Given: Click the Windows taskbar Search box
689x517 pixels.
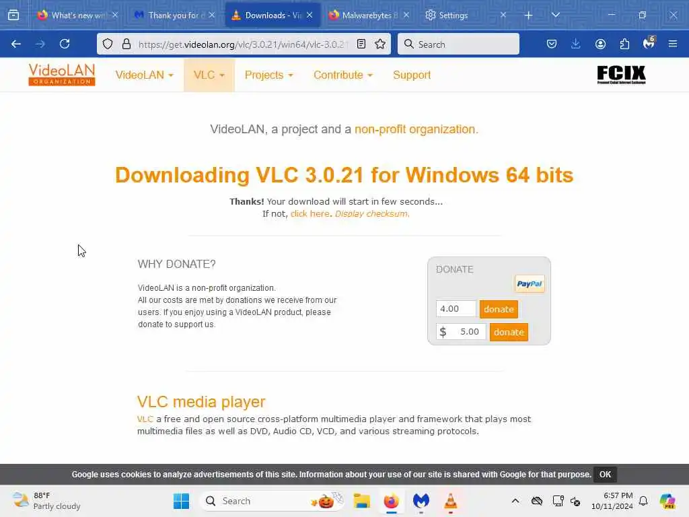Looking at the screenshot, I should (x=273, y=501).
